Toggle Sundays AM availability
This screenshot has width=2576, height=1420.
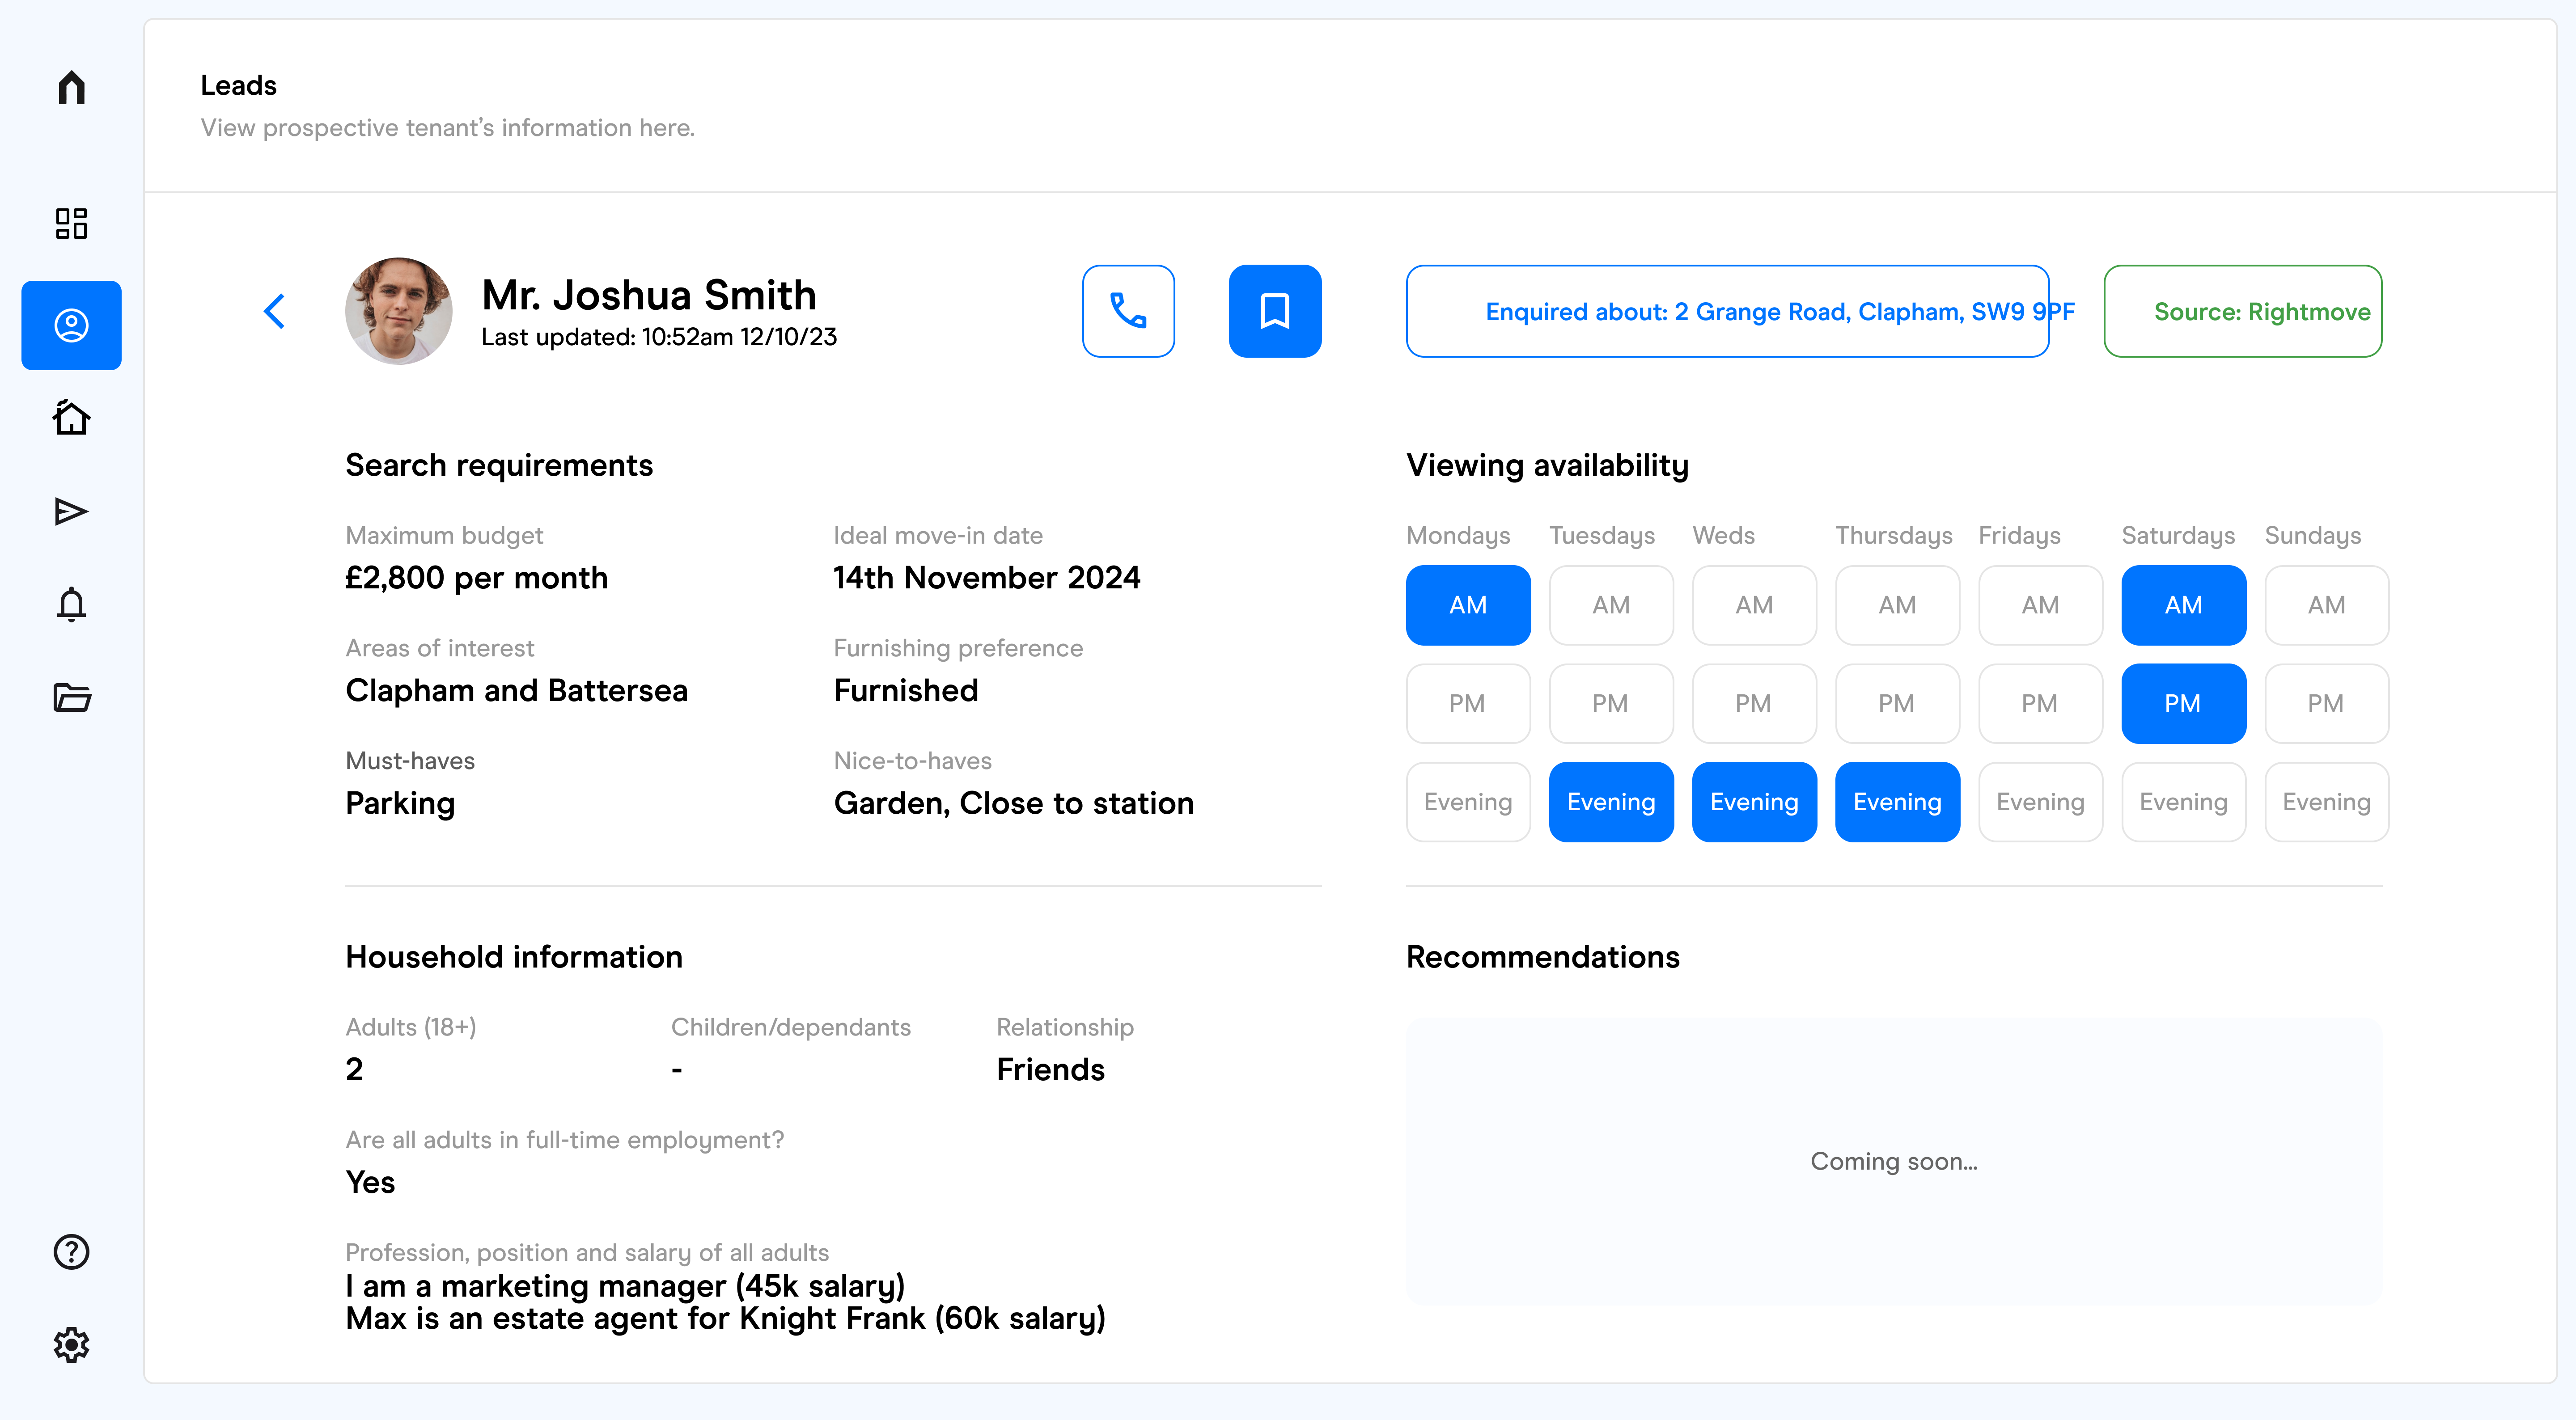(x=2327, y=605)
